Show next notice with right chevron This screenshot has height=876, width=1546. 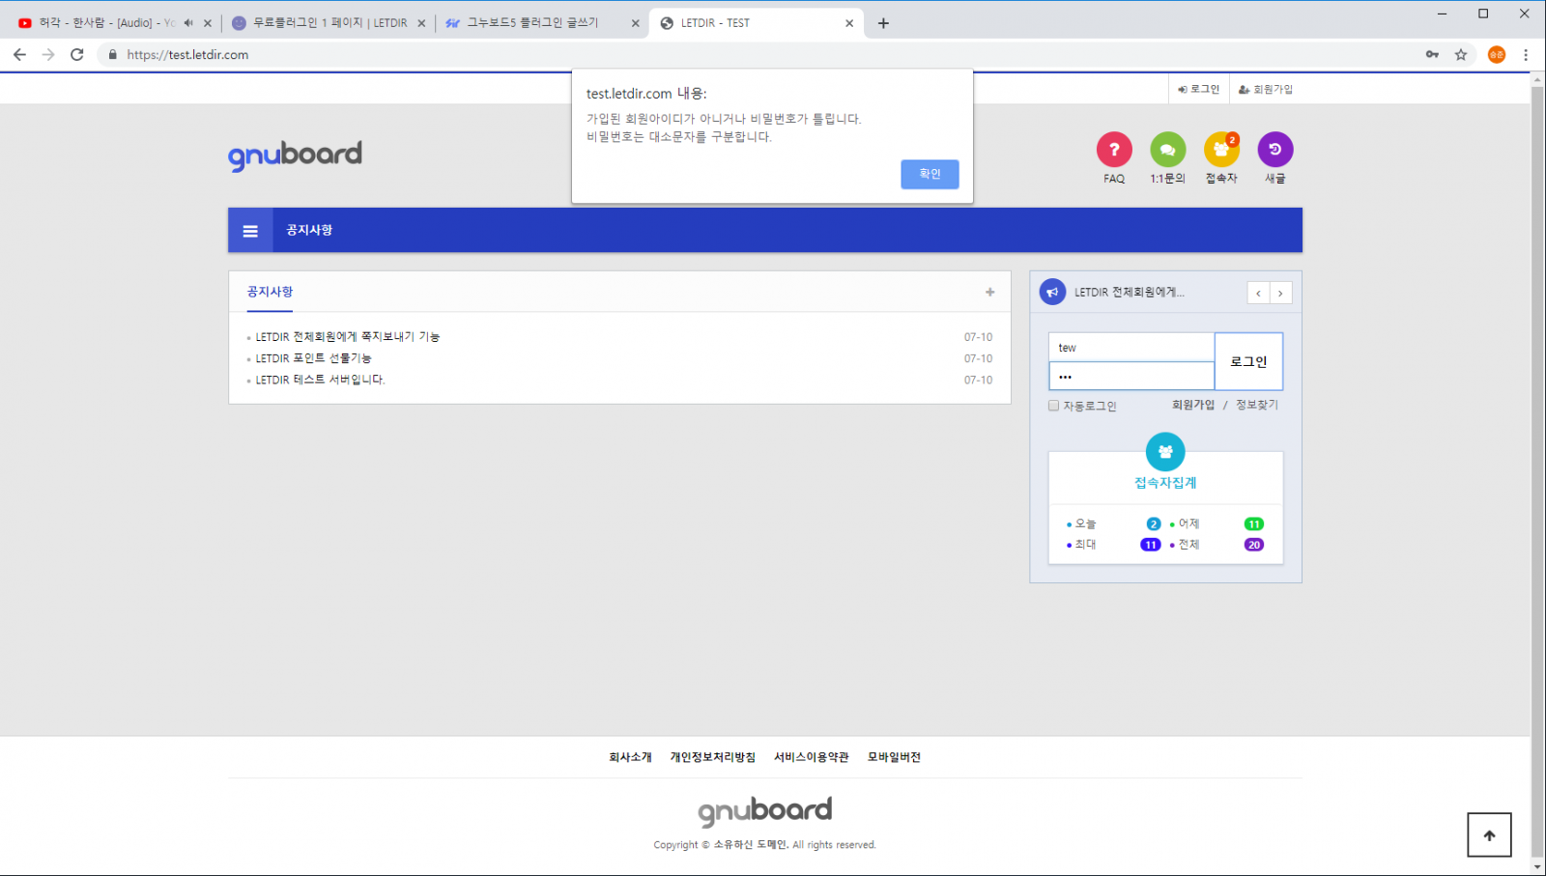pos(1280,293)
